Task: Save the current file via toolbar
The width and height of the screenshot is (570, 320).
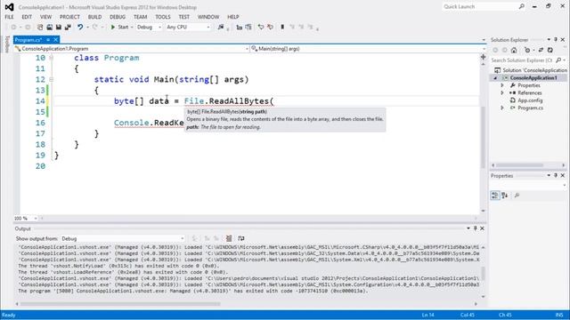Action: pyautogui.click(x=58, y=28)
